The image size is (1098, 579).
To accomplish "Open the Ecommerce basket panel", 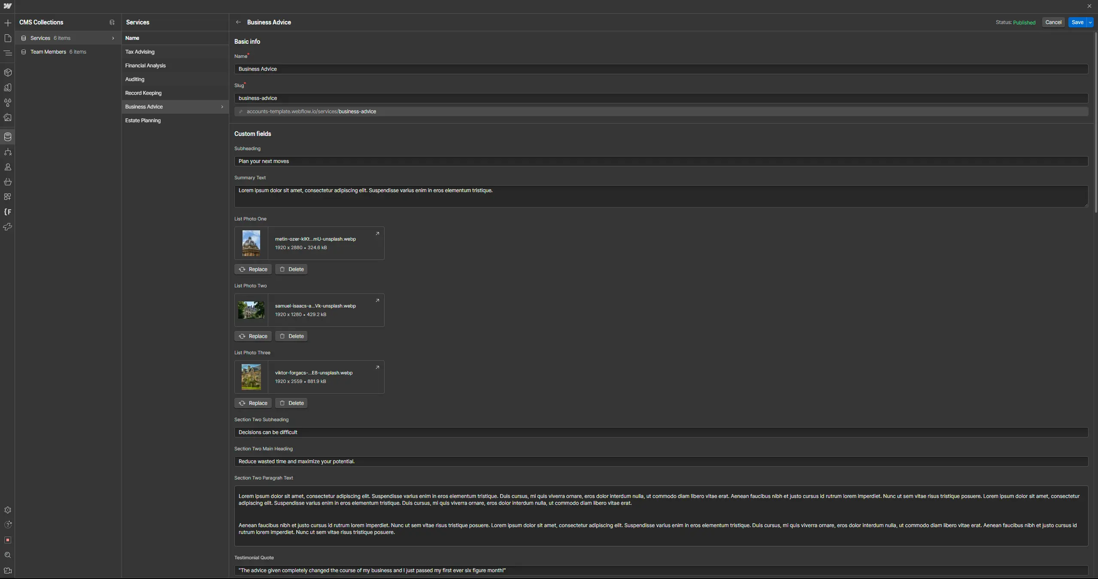I will coord(7,182).
